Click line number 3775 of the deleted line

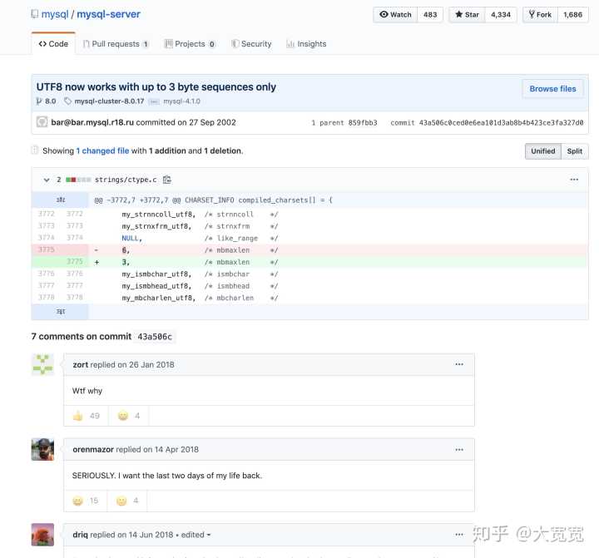47,249
